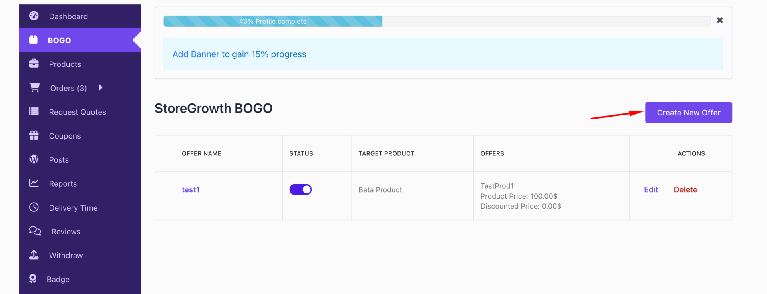Click the Products briefcase icon
The height and width of the screenshot is (294, 767).
tap(34, 64)
